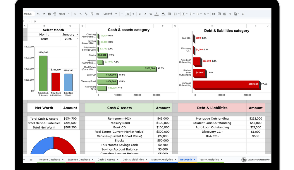Screen dimensions: 294x170
Task: Select the Retirement 401k table cell
Action: coord(119,118)
